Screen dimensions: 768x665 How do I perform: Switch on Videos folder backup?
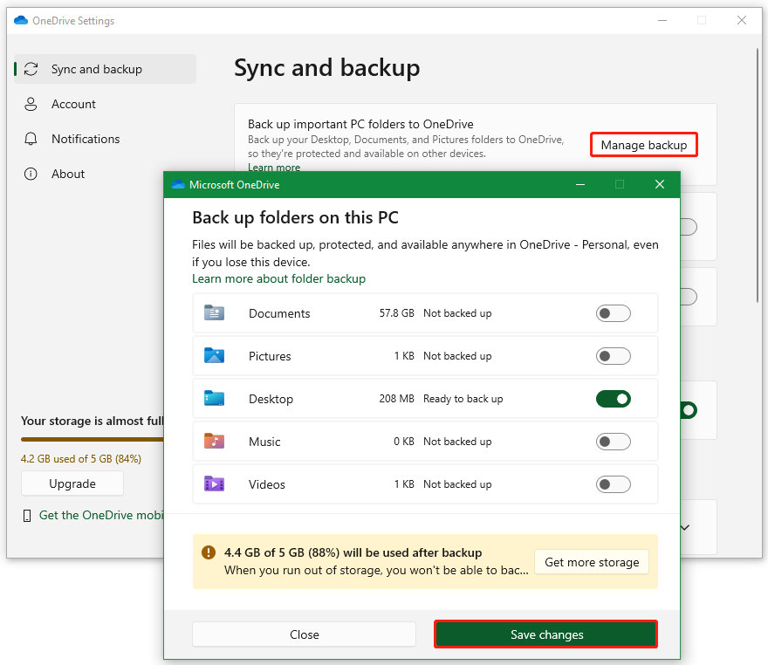(x=614, y=484)
